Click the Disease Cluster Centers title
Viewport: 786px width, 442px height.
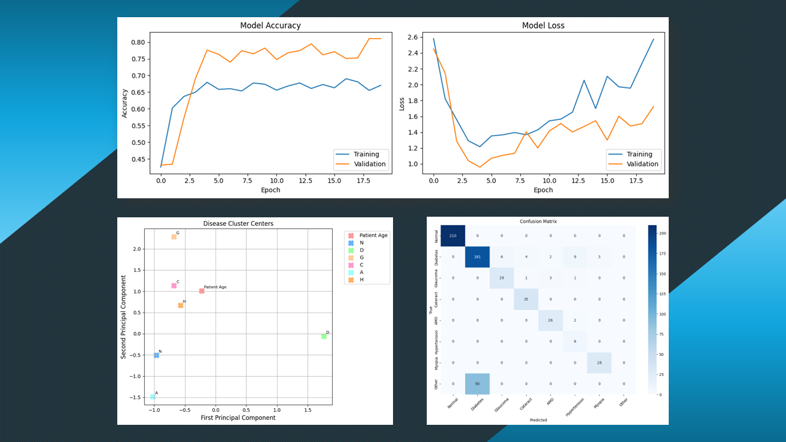coord(238,224)
